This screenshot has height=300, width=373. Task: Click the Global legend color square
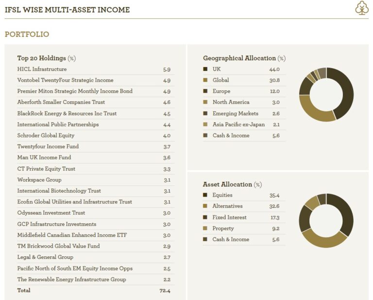[205, 80]
